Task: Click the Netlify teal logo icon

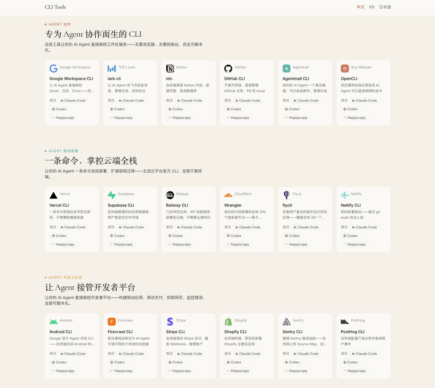Action: click(345, 195)
